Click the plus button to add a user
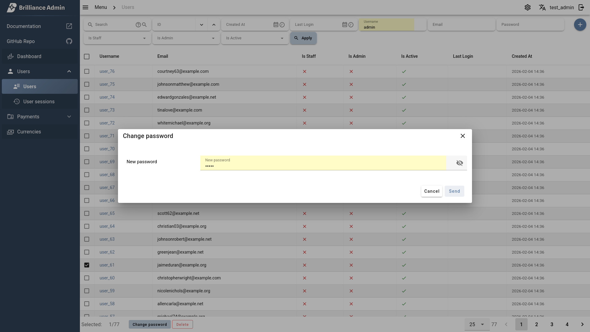 click(x=580, y=25)
